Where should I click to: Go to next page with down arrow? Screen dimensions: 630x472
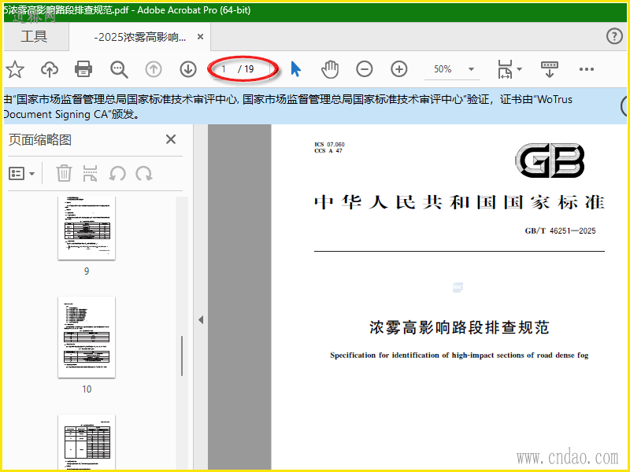188,69
